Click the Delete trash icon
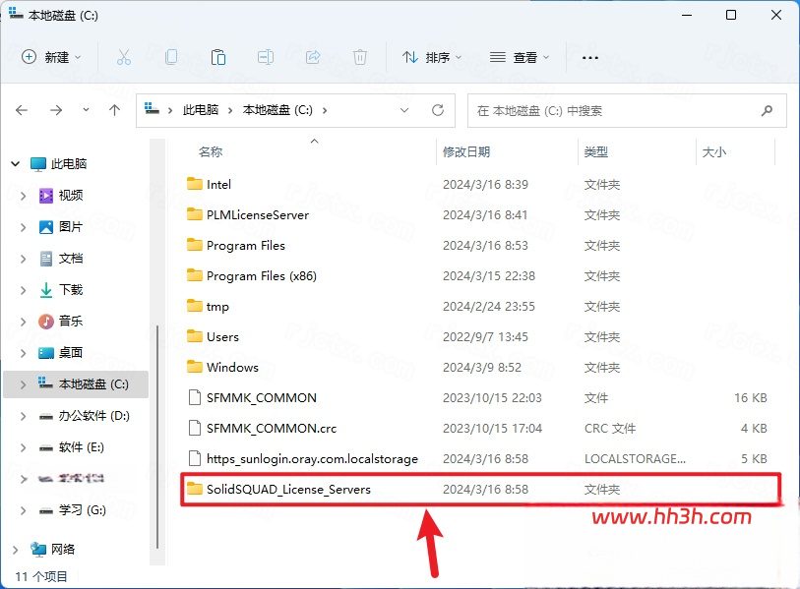Viewport: 800px width, 589px height. point(360,57)
